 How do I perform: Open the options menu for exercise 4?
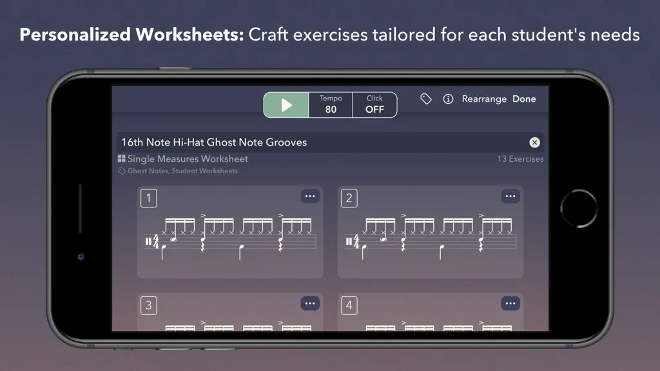[x=510, y=303]
